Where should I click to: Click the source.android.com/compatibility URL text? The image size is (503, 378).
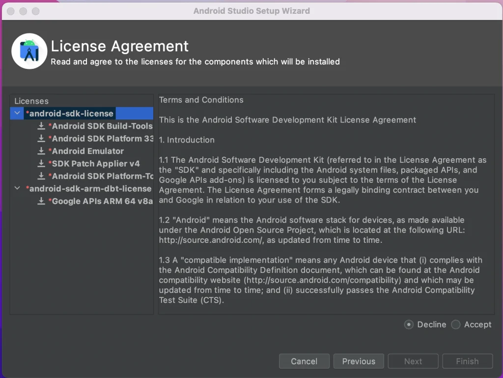click(322, 280)
